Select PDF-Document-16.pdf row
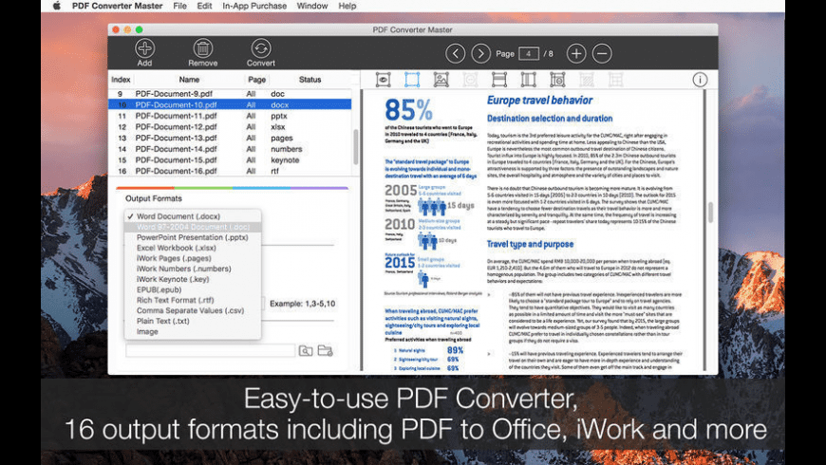Screen dimensions: 826x465 coord(230,171)
